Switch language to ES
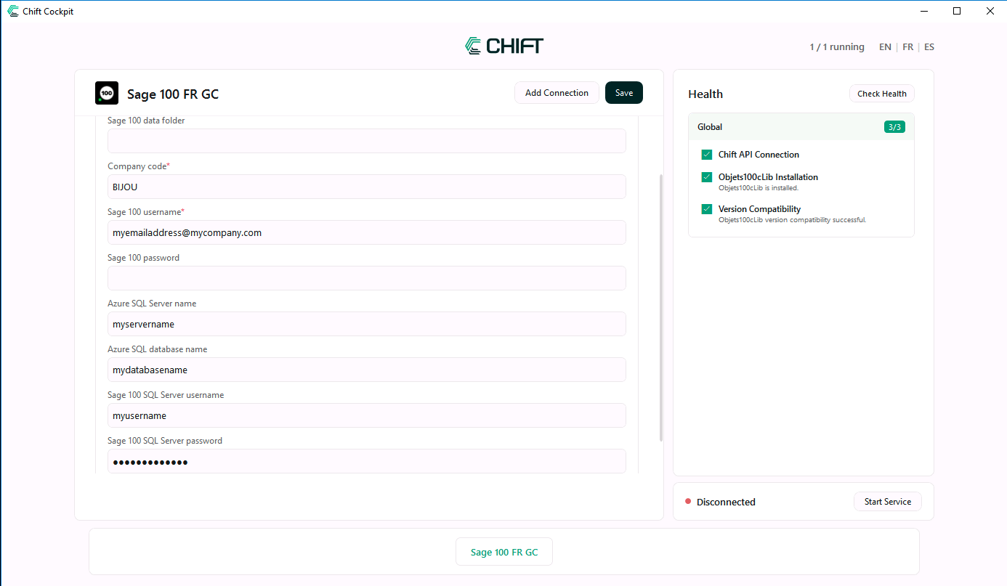1007x586 pixels. click(929, 47)
